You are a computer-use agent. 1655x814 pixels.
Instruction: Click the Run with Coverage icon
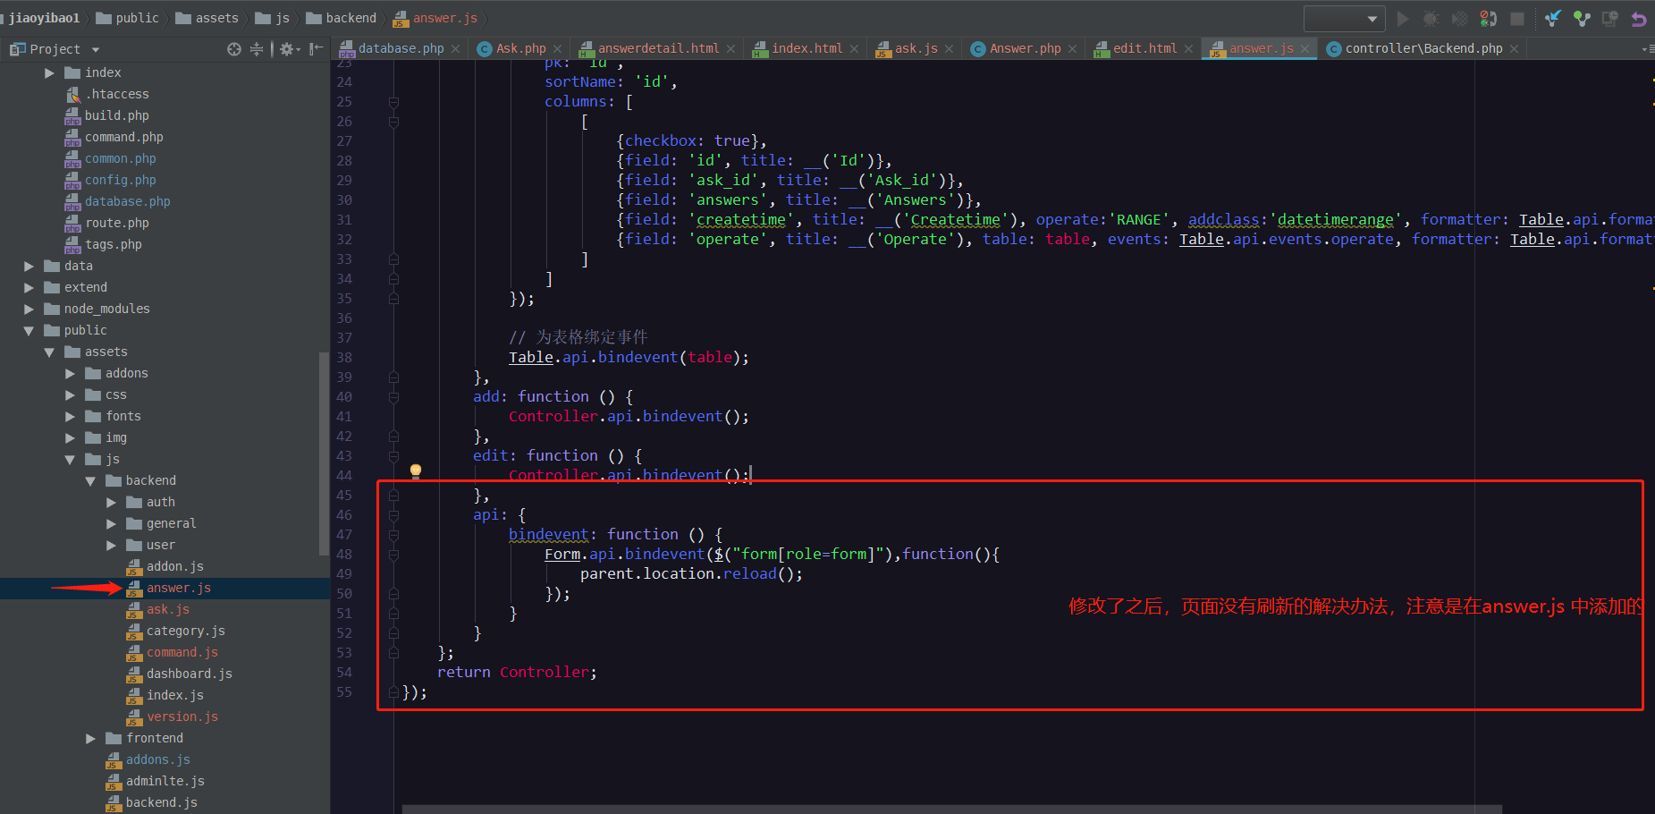click(1459, 18)
